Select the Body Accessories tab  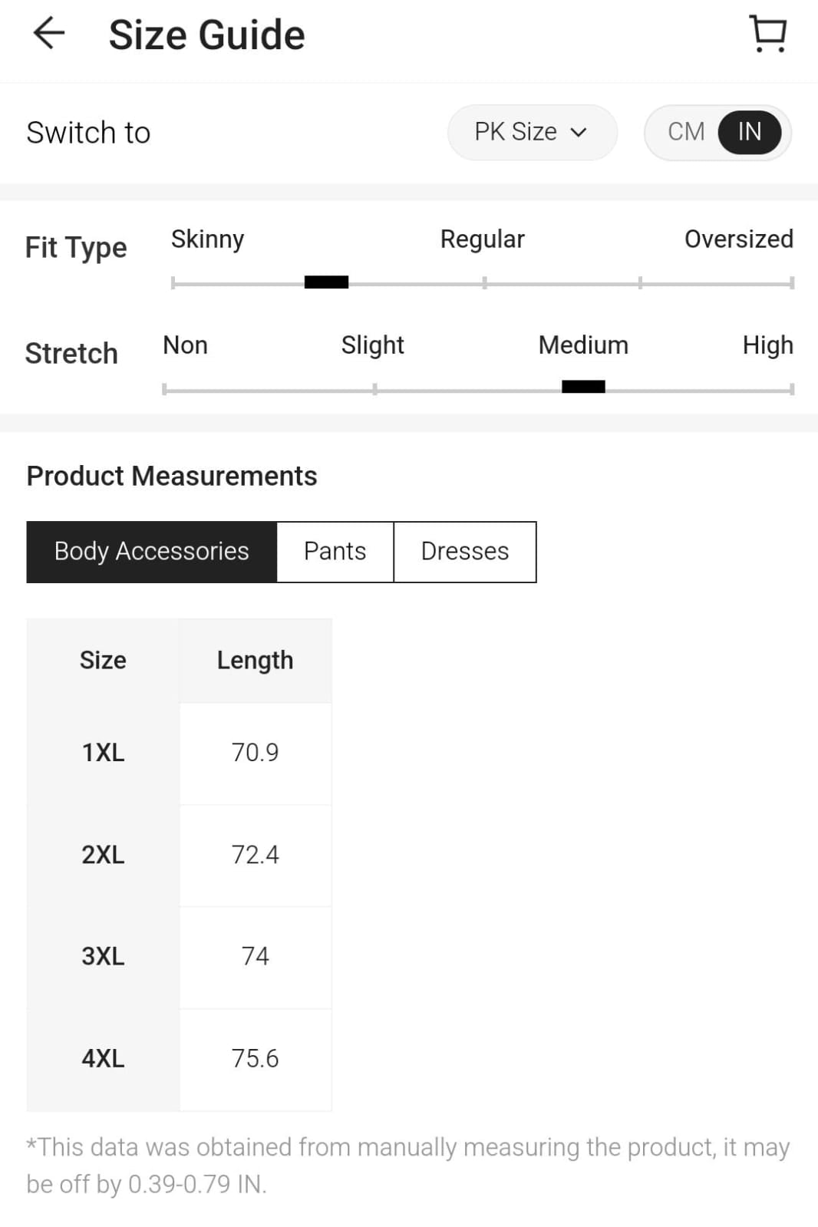pyautogui.click(x=152, y=552)
